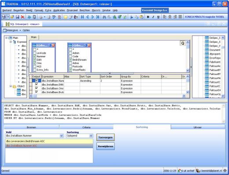Justify text alignment

180,17
